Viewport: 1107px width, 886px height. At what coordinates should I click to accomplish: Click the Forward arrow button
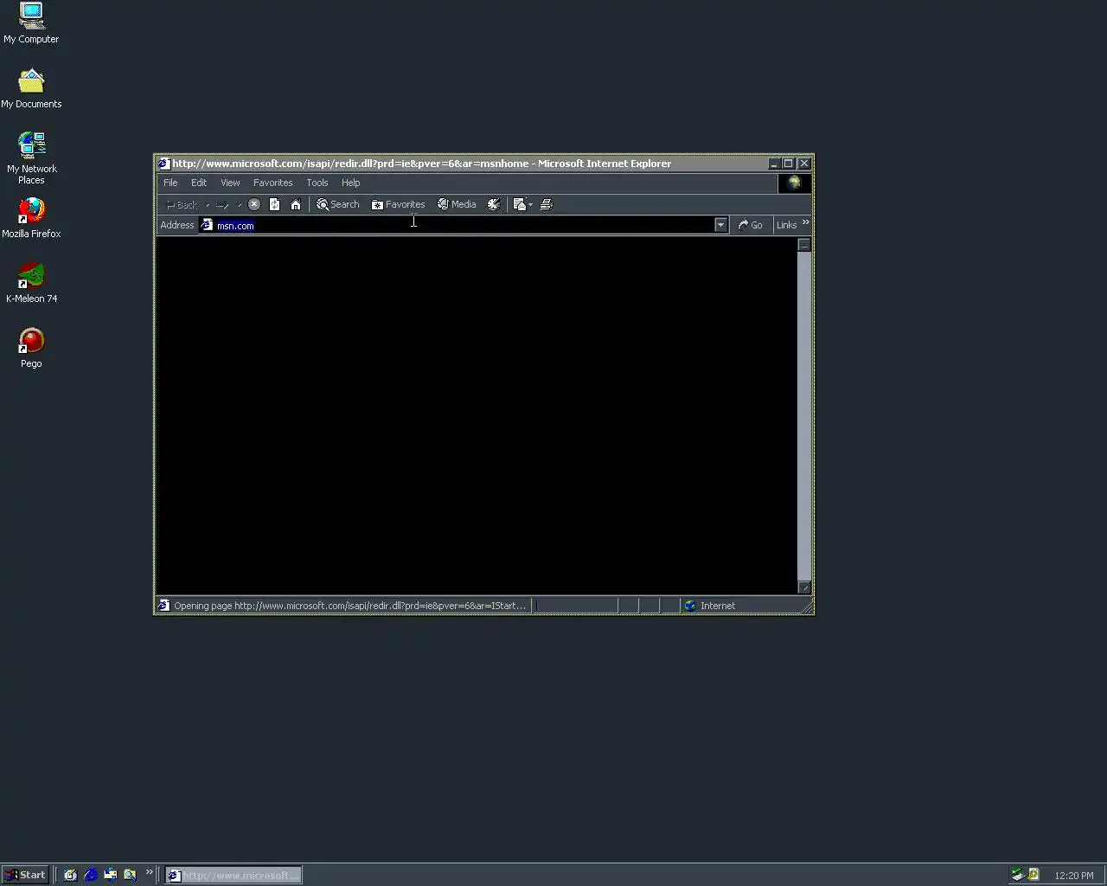coord(222,205)
